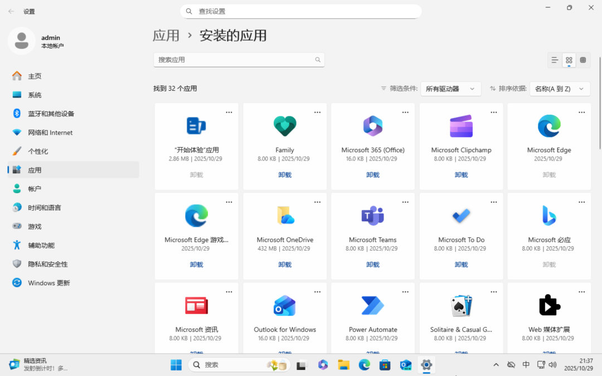This screenshot has height=376, width=602.
Task: Open the 筛选条件 所有驱动器 dropdown
Action: (451, 89)
